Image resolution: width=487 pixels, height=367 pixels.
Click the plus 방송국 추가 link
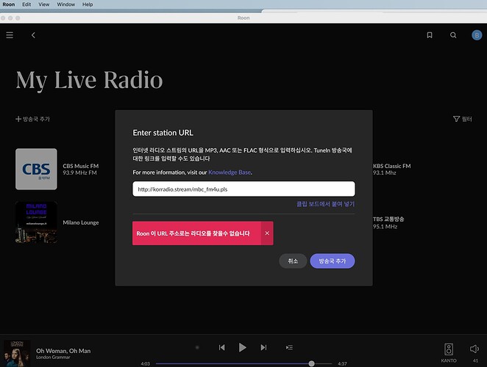coord(32,119)
